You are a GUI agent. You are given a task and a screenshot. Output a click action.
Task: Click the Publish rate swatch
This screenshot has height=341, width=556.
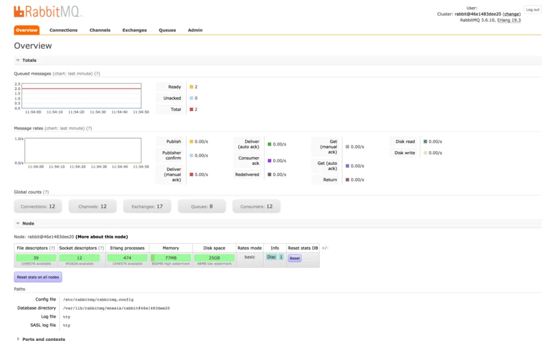click(x=191, y=142)
